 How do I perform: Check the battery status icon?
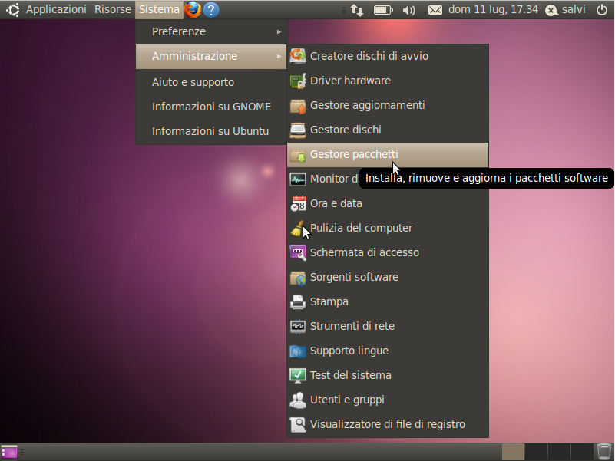(x=383, y=10)
